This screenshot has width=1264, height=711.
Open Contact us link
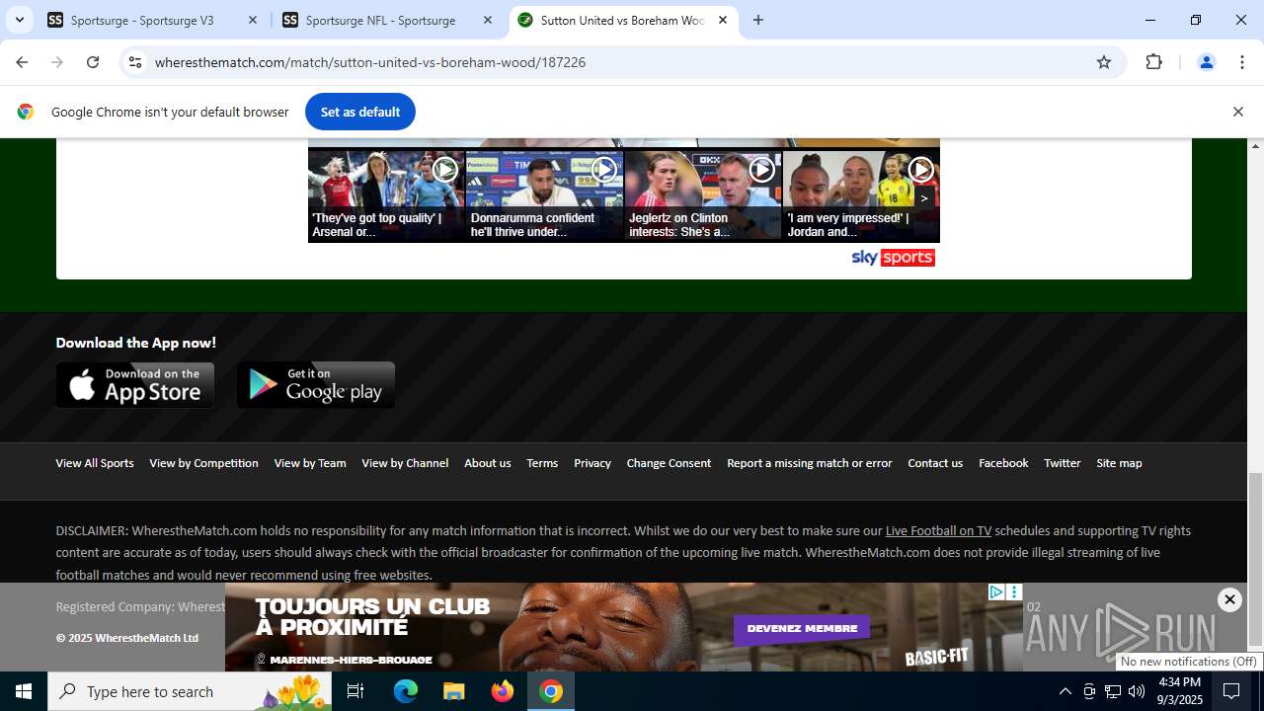935,463
